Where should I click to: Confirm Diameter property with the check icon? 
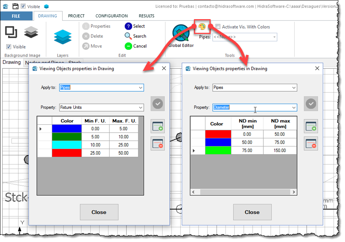pyautogui.click(x=311, y=104)
